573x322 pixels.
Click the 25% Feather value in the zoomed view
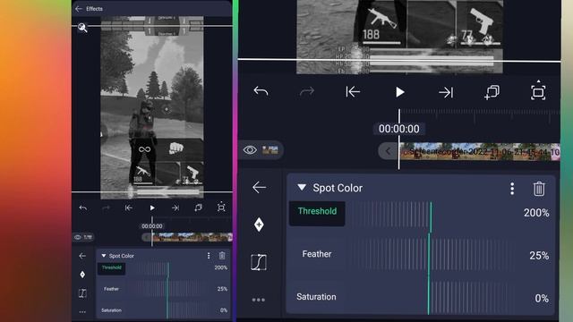coord(539,256)
